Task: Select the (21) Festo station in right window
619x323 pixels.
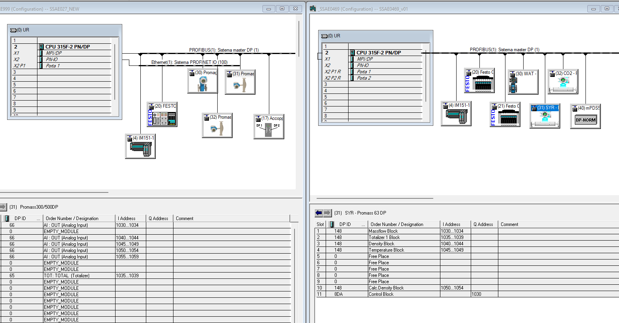Action: tap(505, 114)
